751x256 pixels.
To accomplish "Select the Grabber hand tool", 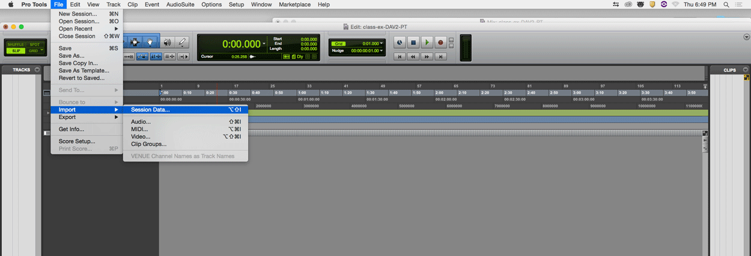I will [x=150, y=42].
